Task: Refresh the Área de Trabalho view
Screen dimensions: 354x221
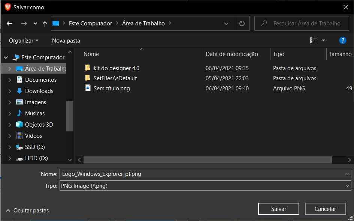Action: 242,23
